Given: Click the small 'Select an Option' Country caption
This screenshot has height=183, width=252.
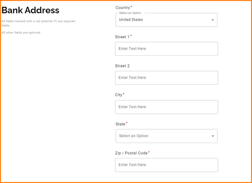Looking at the screenshot, I should (130, 13).
